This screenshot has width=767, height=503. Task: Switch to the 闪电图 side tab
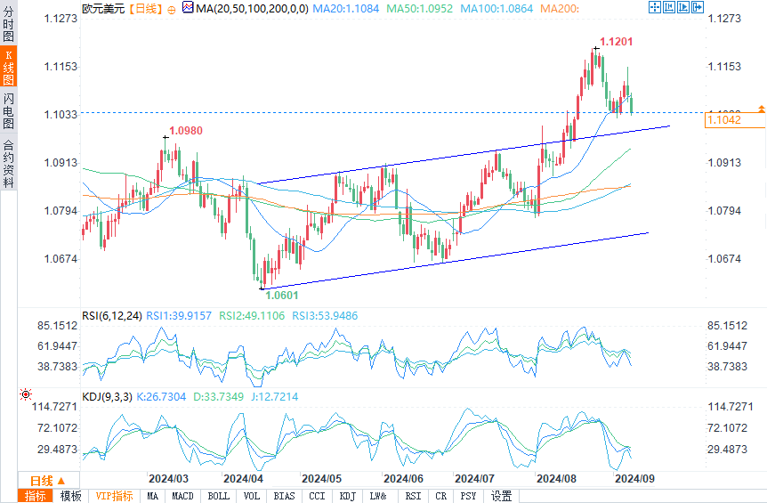tap(8, 110)
